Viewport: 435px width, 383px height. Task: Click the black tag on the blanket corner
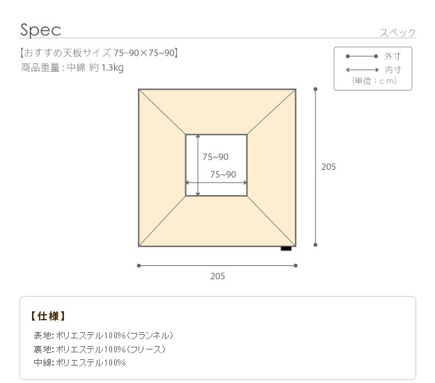pyautogui.click(x=286, y=248)
